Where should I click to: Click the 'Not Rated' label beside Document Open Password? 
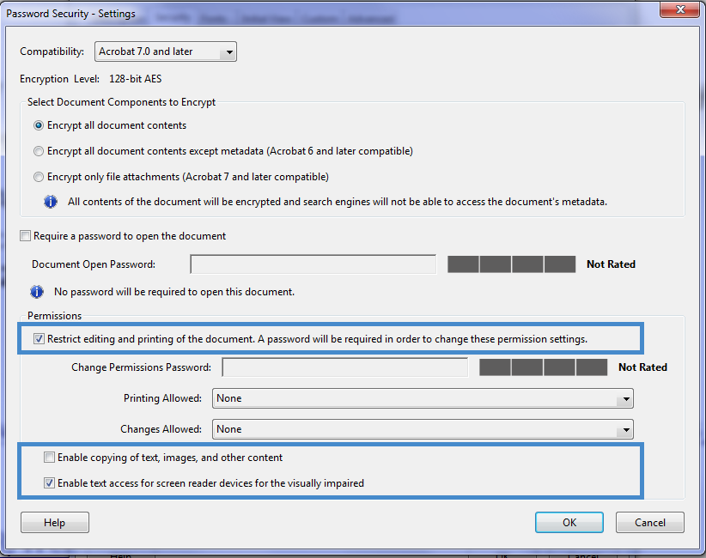[x=611, y=264]
